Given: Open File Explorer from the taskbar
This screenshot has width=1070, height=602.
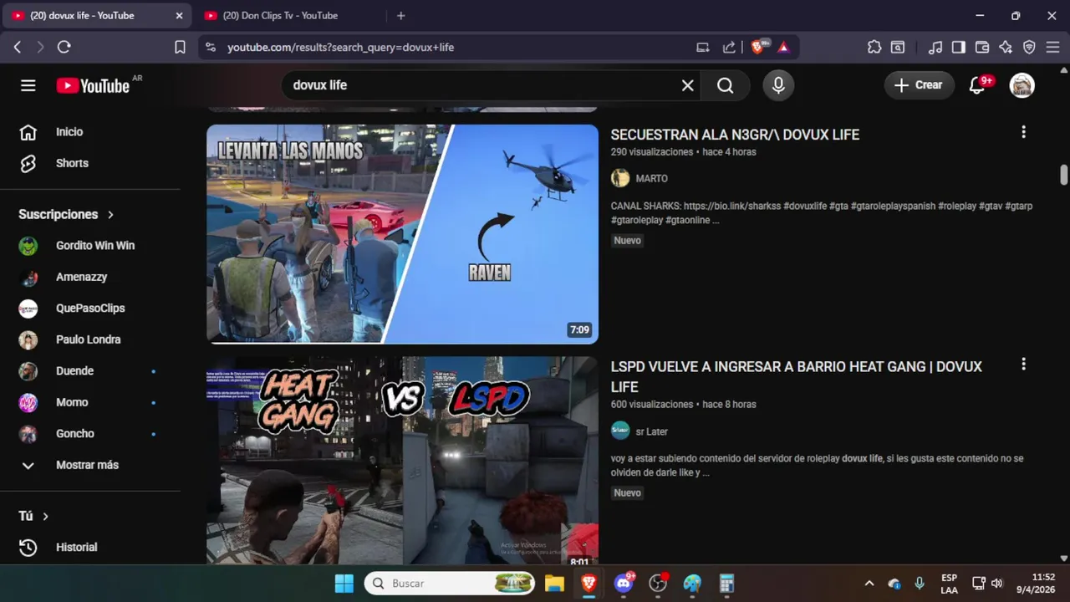Looking at the screenshot, I should (x=554, y=584).
